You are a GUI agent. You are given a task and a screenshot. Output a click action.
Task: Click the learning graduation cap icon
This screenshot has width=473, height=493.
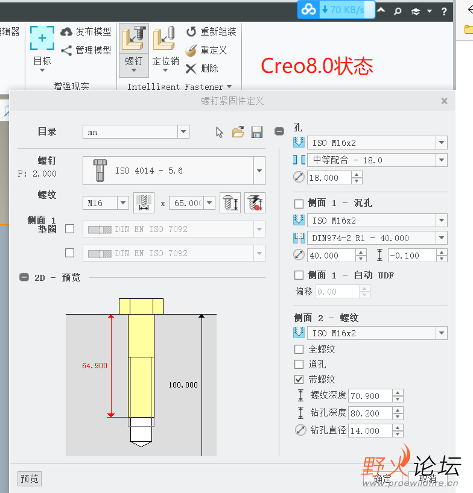416,11
